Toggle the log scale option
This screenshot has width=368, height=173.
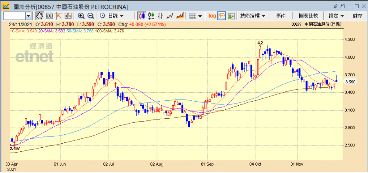(x=212, y=16)
